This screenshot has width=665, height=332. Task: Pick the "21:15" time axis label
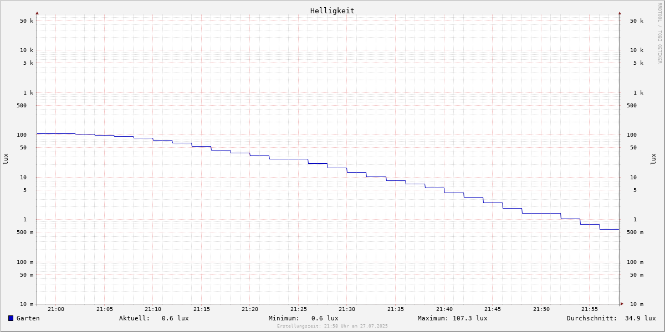pyautogui.click(x=202, y=309)
